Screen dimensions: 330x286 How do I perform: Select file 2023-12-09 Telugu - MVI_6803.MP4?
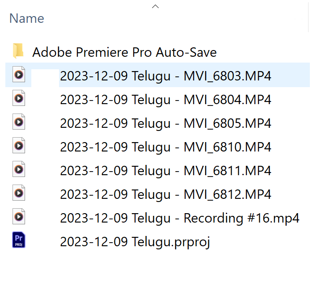[165, 76]
